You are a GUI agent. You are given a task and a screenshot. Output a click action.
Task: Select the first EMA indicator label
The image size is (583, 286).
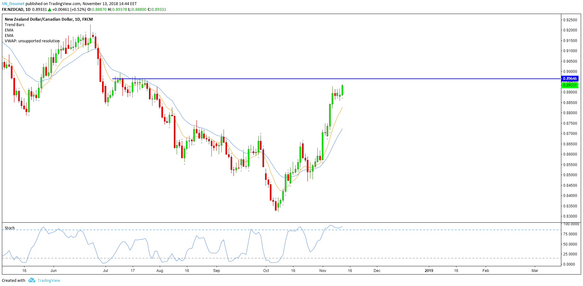9,30
